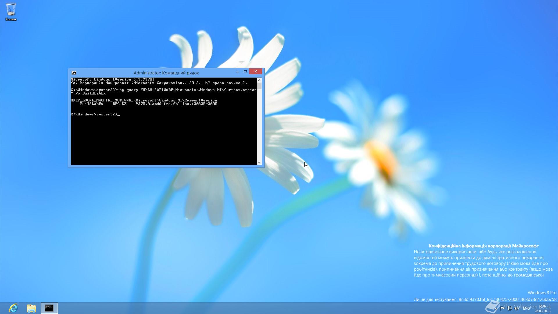Select the Command Prompt taskbar button
Screen dimensions: 558x314
click(x=49, y=308)
